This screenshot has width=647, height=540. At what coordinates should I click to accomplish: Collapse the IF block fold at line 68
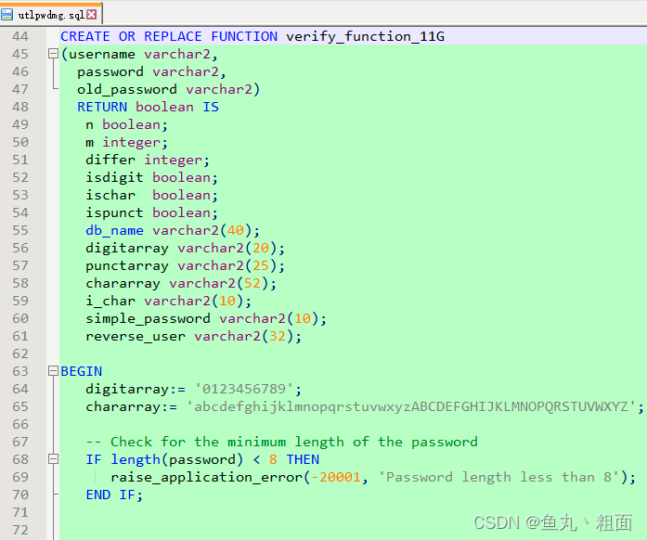point(53,459)
